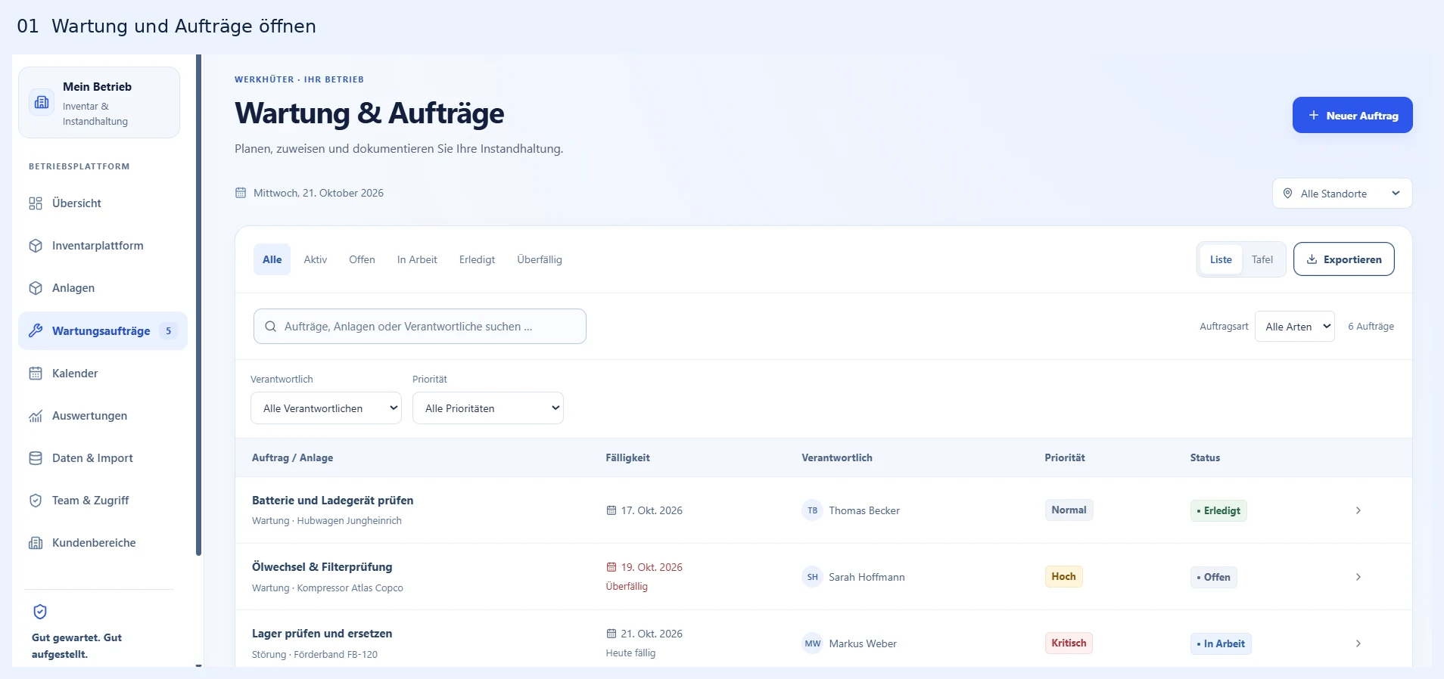Screen dimensions: 1444x679
Task: Click the Auswertungen chart icon
Action: pyautogui.click(x=36, y=416)
